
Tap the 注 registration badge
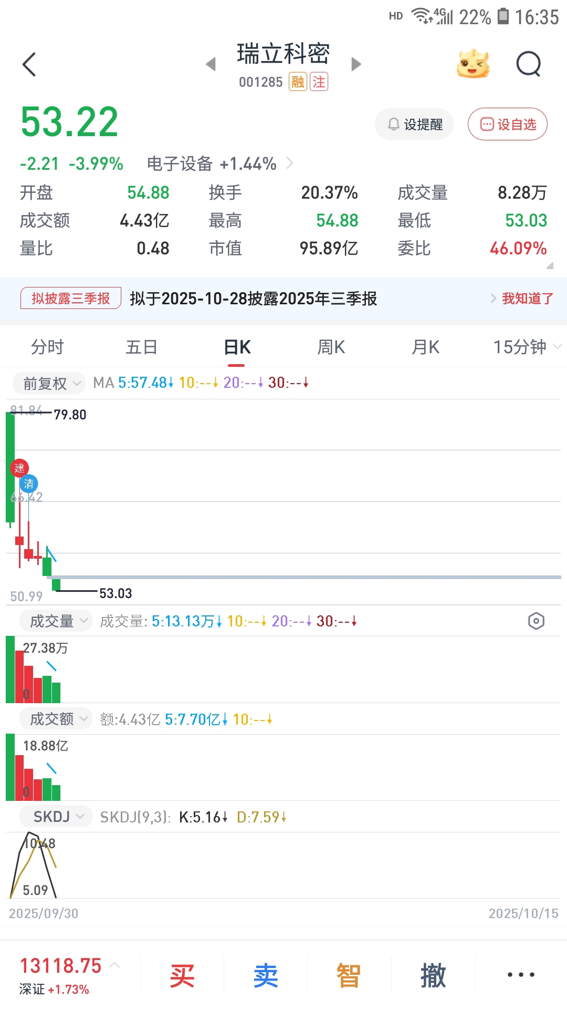point(319,82)
